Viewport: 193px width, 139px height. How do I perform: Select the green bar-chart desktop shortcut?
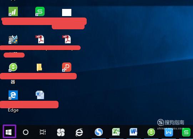pos(13,11)
